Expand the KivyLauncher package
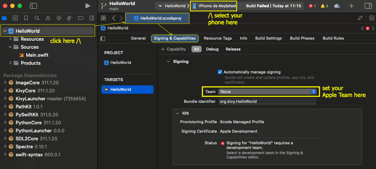Image resolution: width=376 pixels, height=169 pixels. click(5, 99)
